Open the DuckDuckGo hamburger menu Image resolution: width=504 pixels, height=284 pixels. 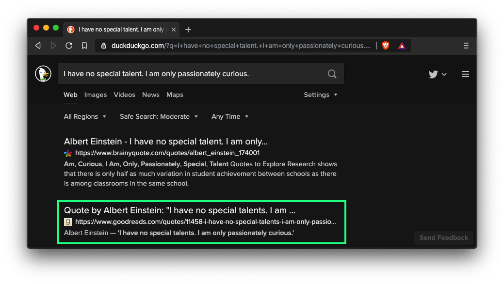tap(465, 74)
